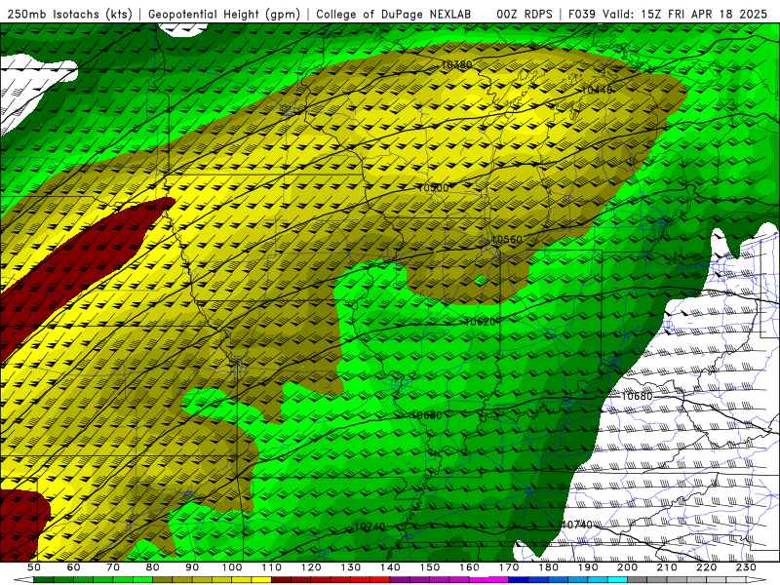Click the 10440 height contour label
Screen dimensions: 780x585
pyautogui.click(x=597, y=90)
